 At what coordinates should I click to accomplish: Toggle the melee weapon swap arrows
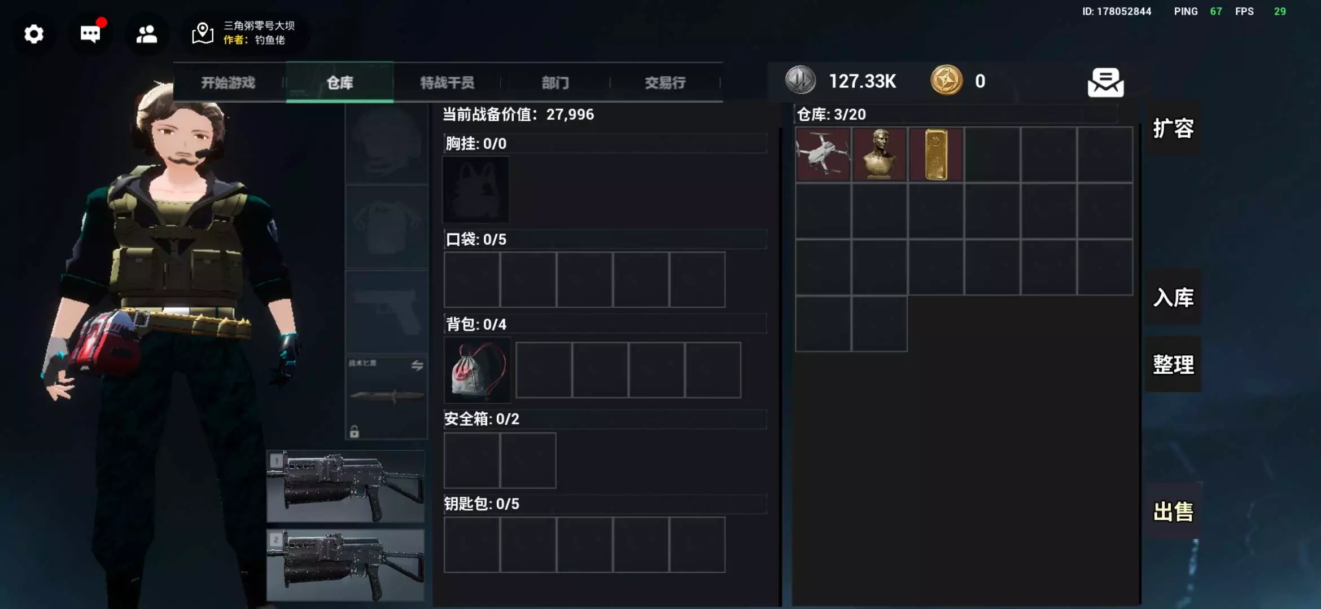(417, 365)
